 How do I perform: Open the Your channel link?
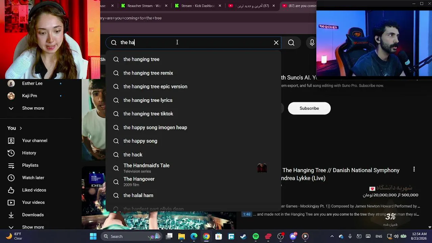pyautogui.click(x=35, y=141)
